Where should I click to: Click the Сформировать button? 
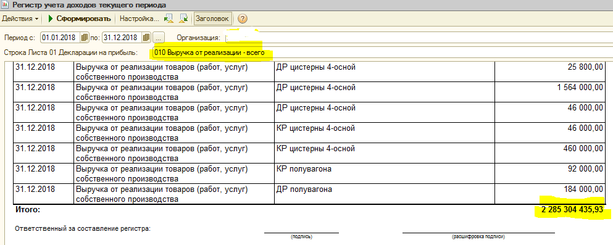80,19
